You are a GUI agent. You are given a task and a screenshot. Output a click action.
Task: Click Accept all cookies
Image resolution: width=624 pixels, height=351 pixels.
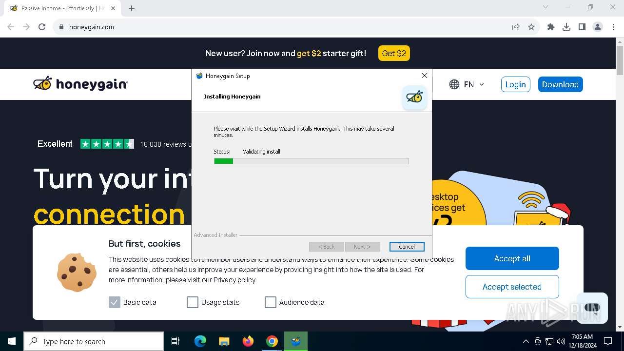[x=512, y=258]
